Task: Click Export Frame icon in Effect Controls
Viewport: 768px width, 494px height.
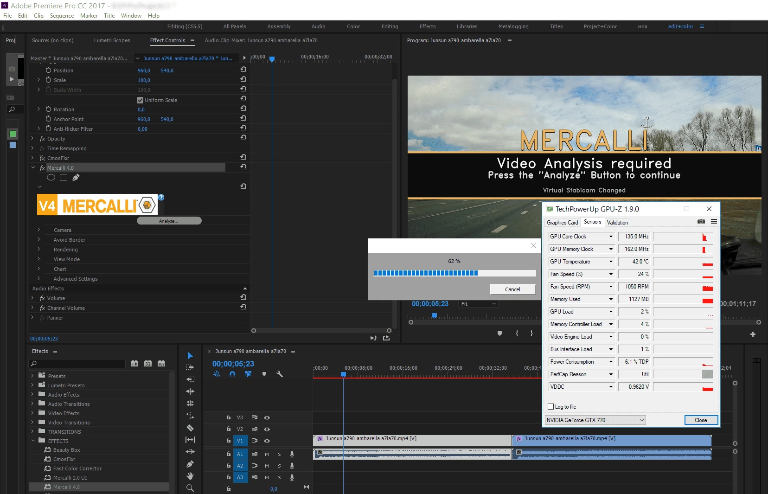Action: pyautogui.click(x=386, y=338)
